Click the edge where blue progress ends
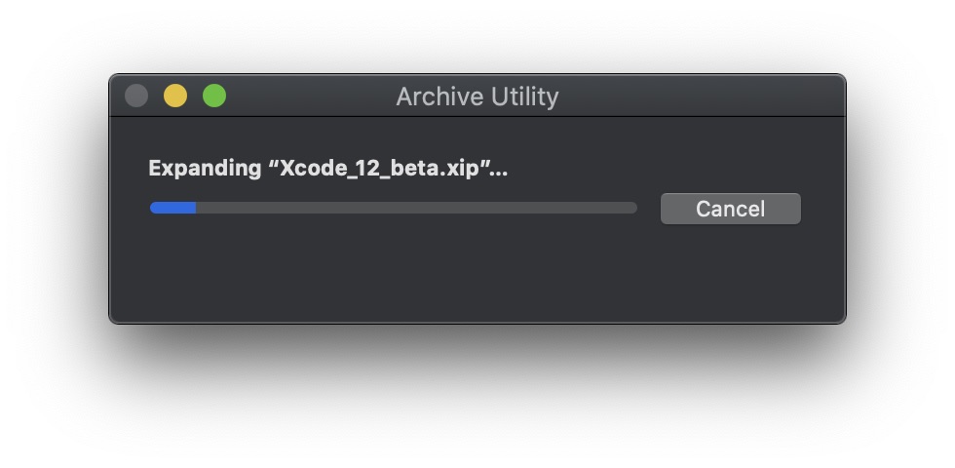This screenshot has height=468, width=955. click(196, 208)
